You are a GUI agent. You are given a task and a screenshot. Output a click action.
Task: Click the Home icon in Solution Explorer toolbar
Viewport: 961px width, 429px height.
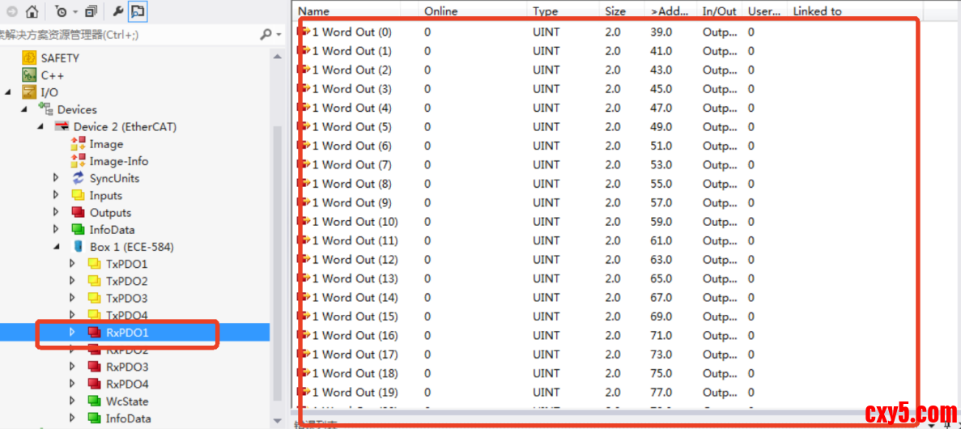coord(32,11)
